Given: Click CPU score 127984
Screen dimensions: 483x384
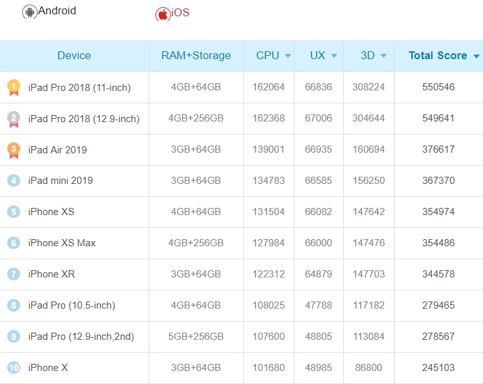Looking at the screenshot, I should coord(268,243).
